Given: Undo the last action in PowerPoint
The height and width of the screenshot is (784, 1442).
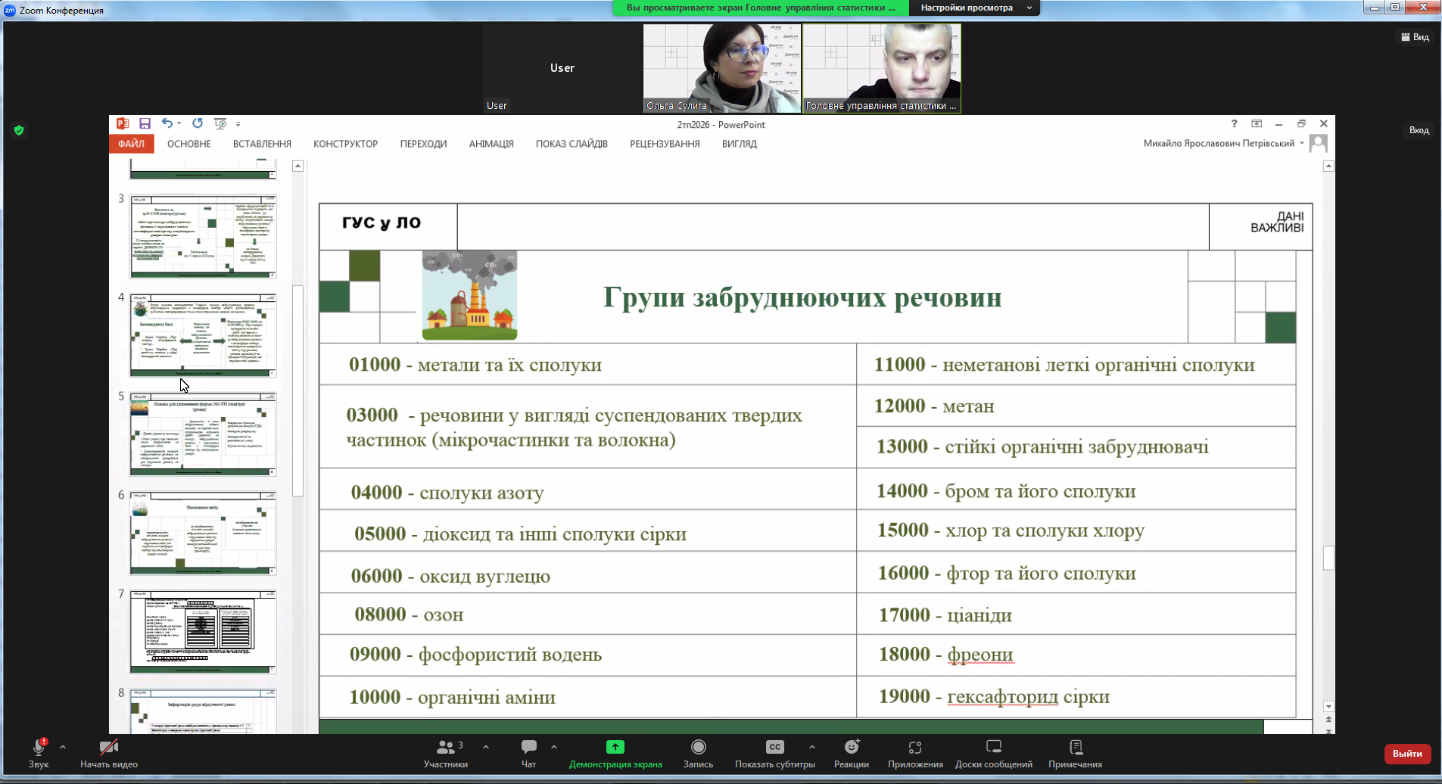Looking at the screenshot, I should click(167, 123).
